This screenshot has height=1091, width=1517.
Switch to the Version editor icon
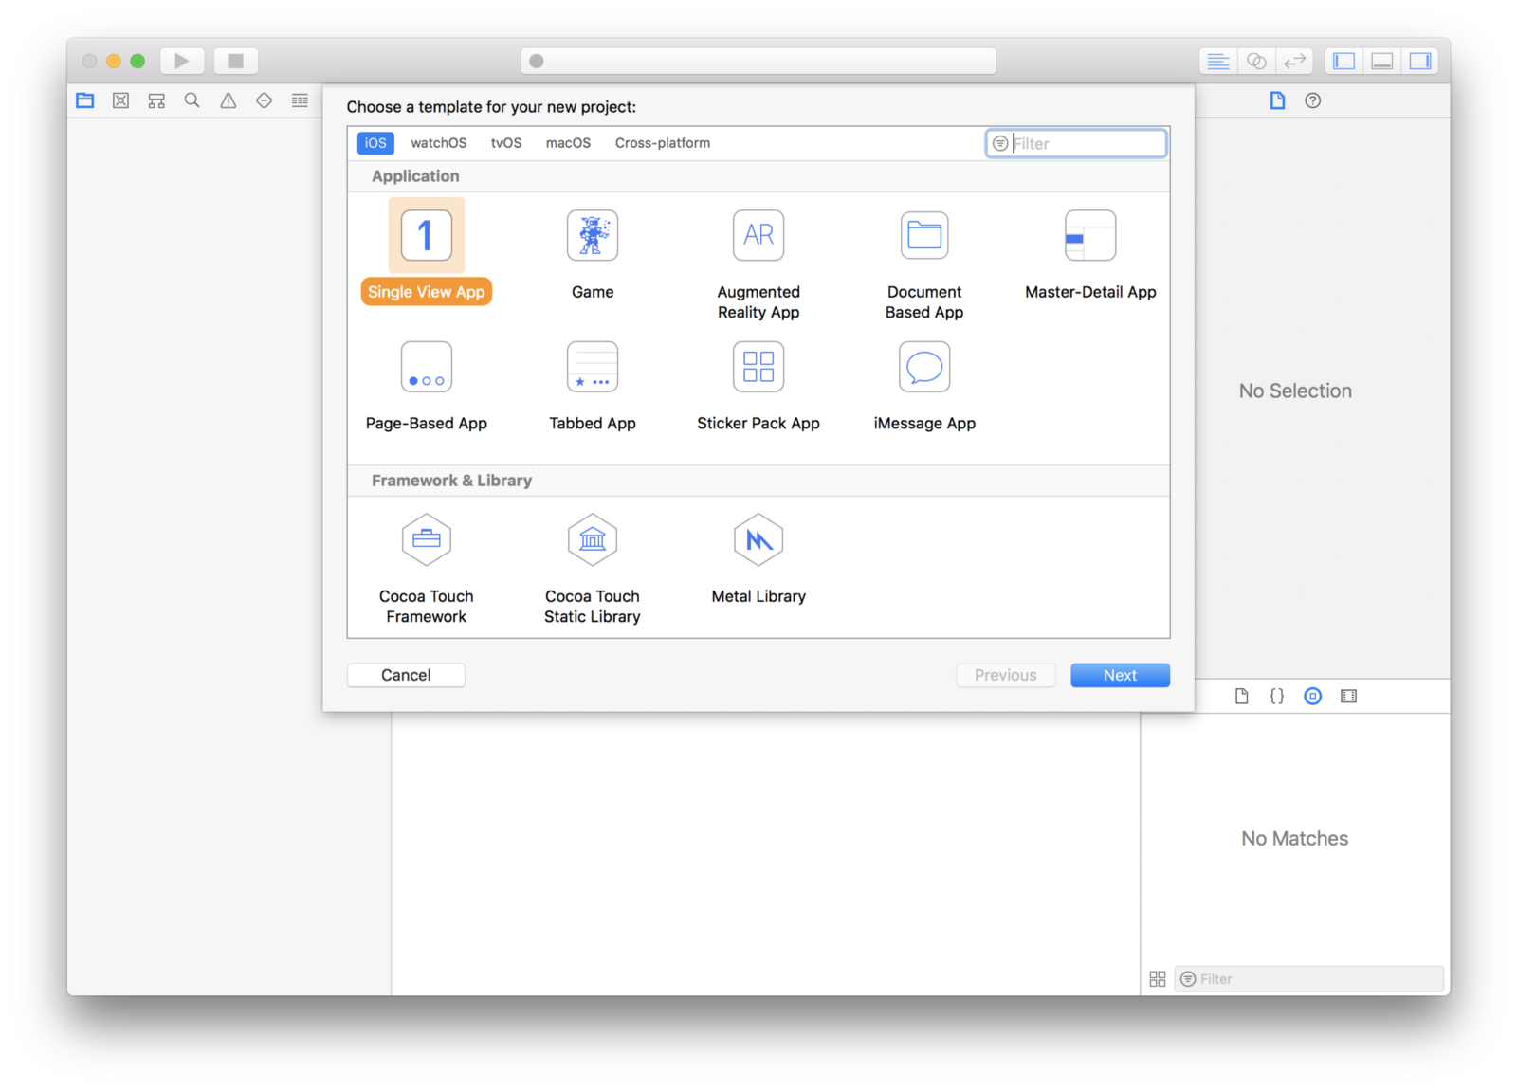1294,61
